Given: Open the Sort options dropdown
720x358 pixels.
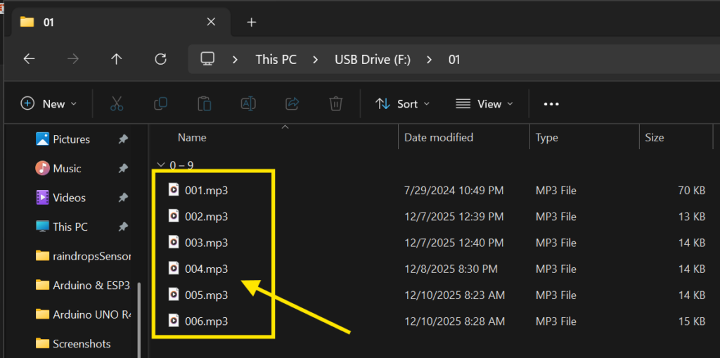Looking at the screenshot, I should (x=402, y=103).
